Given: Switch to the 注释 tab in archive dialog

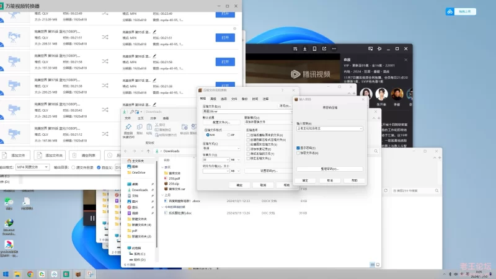Looking at the screenshot, I should [265, 99].
